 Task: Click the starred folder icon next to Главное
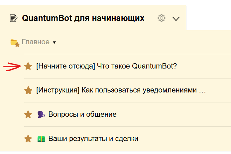pos(15,42)
